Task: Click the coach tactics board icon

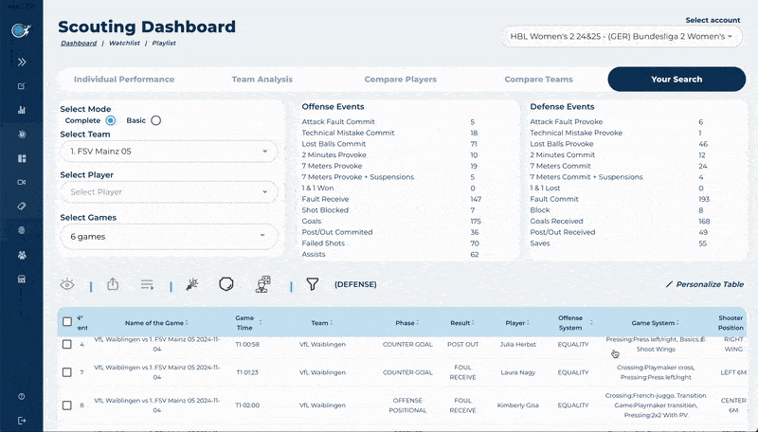Action: pyautogui.click(x=266, y=283)
